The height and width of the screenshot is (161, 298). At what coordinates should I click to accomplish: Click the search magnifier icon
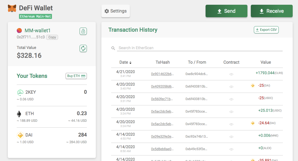[x=113, y=48]
